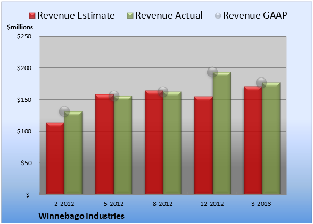Select the Revenue Actual legend label
Screen dimensions: 313x224
click(169, 15)
